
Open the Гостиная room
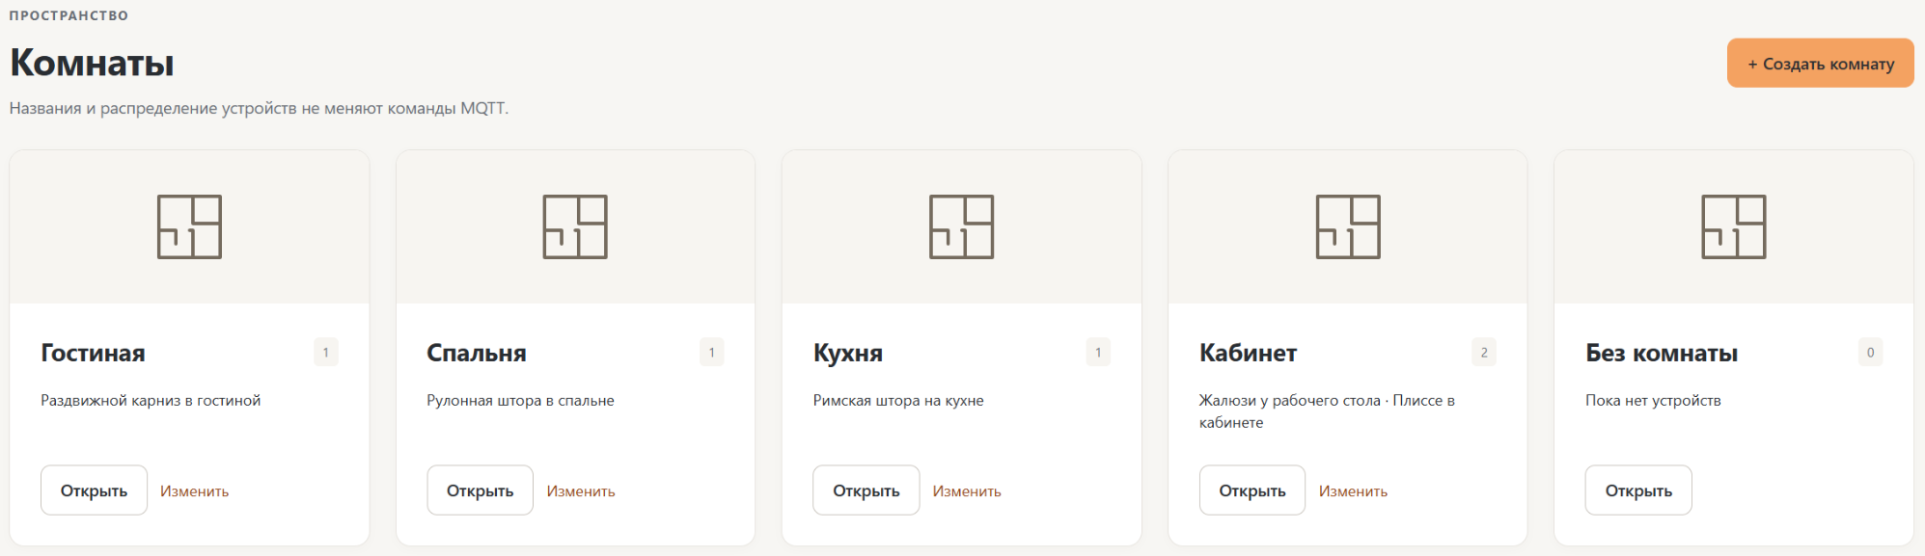[x=94, y=490]
